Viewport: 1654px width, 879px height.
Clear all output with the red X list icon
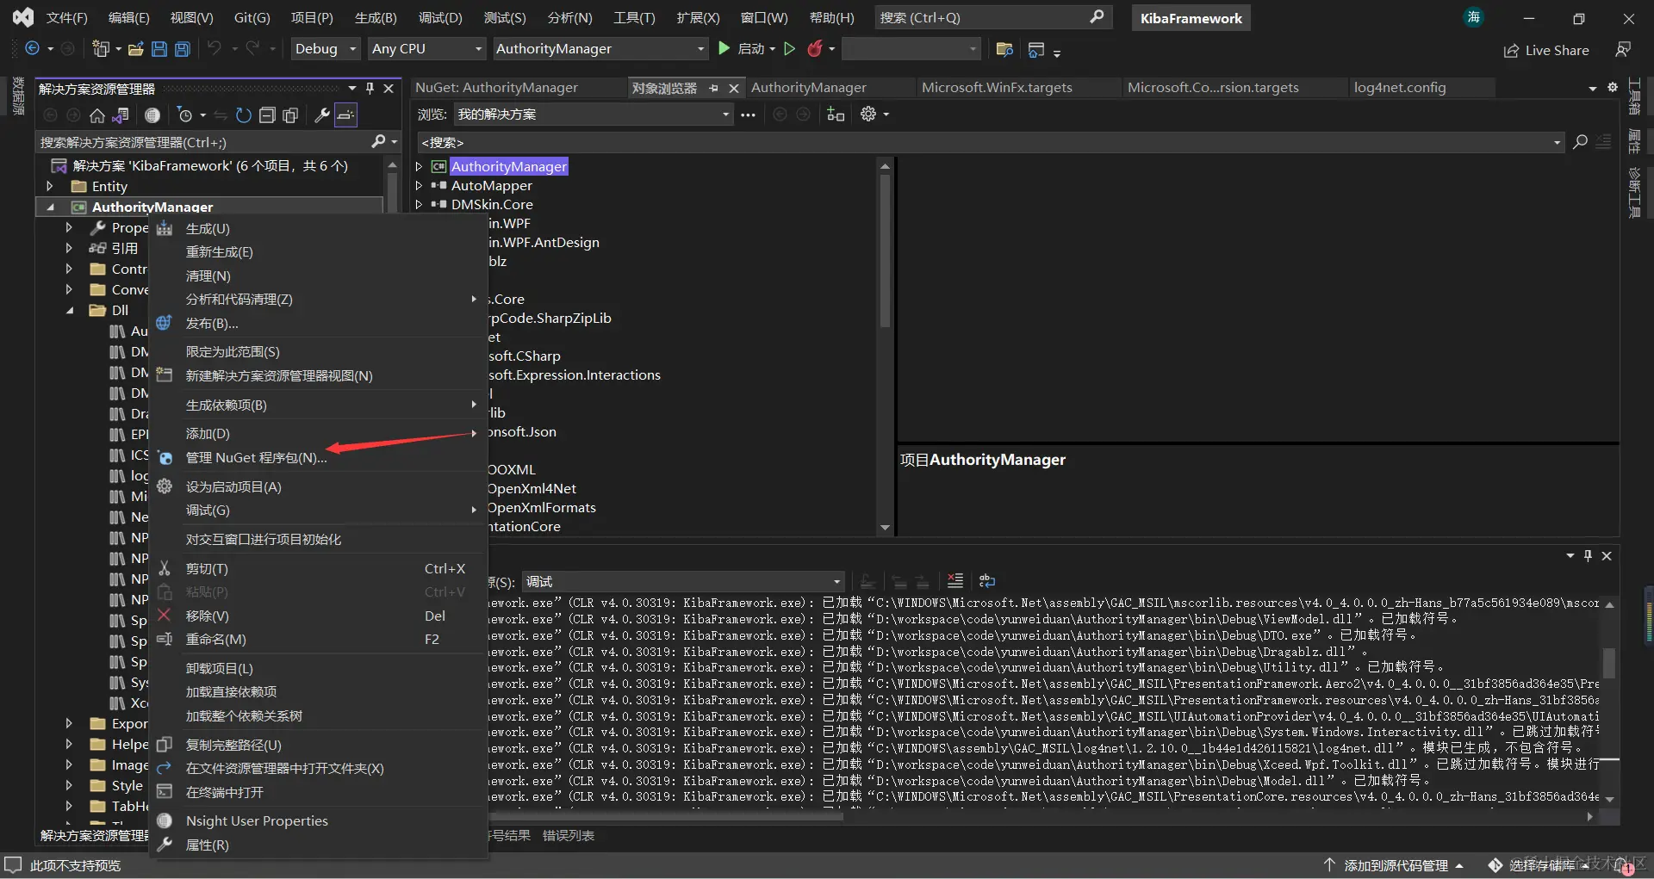[x=954, y=581]
